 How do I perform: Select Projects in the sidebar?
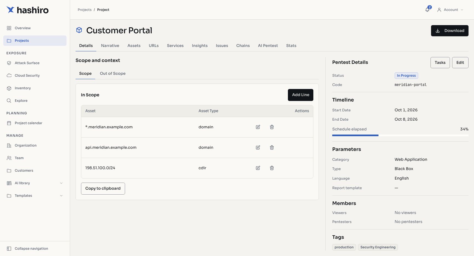(35, 41)
